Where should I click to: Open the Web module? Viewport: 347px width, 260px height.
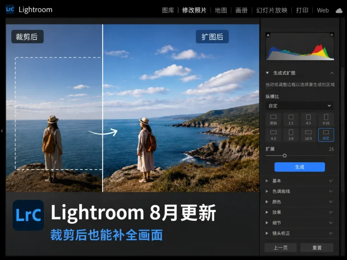tap(323, 10)
